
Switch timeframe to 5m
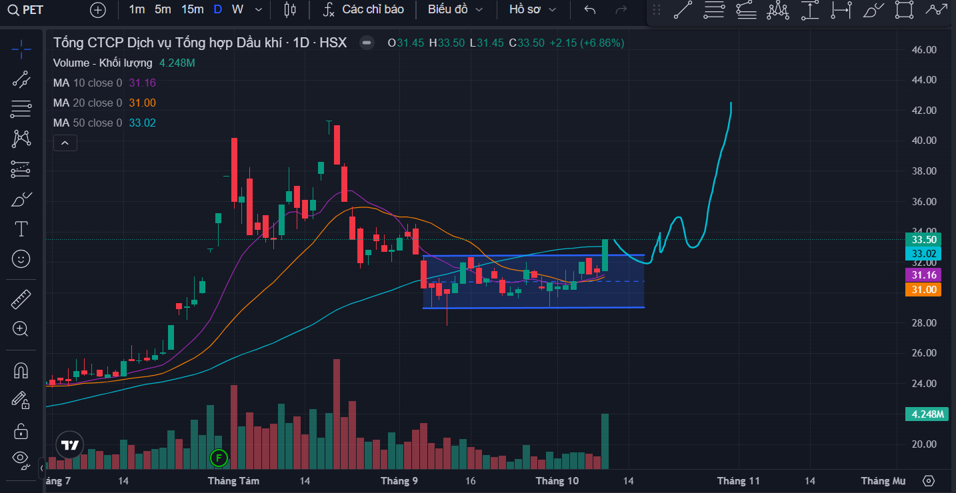tap(163, 9)
